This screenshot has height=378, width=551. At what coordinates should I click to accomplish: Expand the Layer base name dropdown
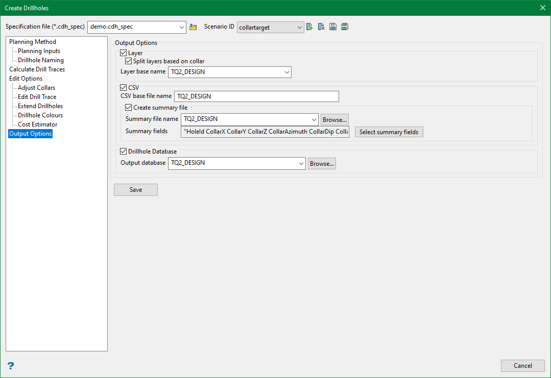(x=286, y=72)
